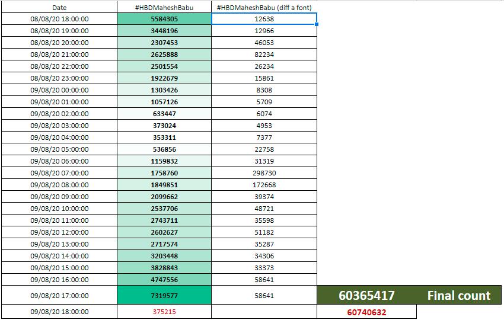The image size is (504, 320).
Task: Select cell with value 1303426
Action: tap(164, 90)
